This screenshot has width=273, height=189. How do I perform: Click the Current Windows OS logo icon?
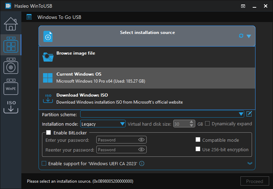48,78
